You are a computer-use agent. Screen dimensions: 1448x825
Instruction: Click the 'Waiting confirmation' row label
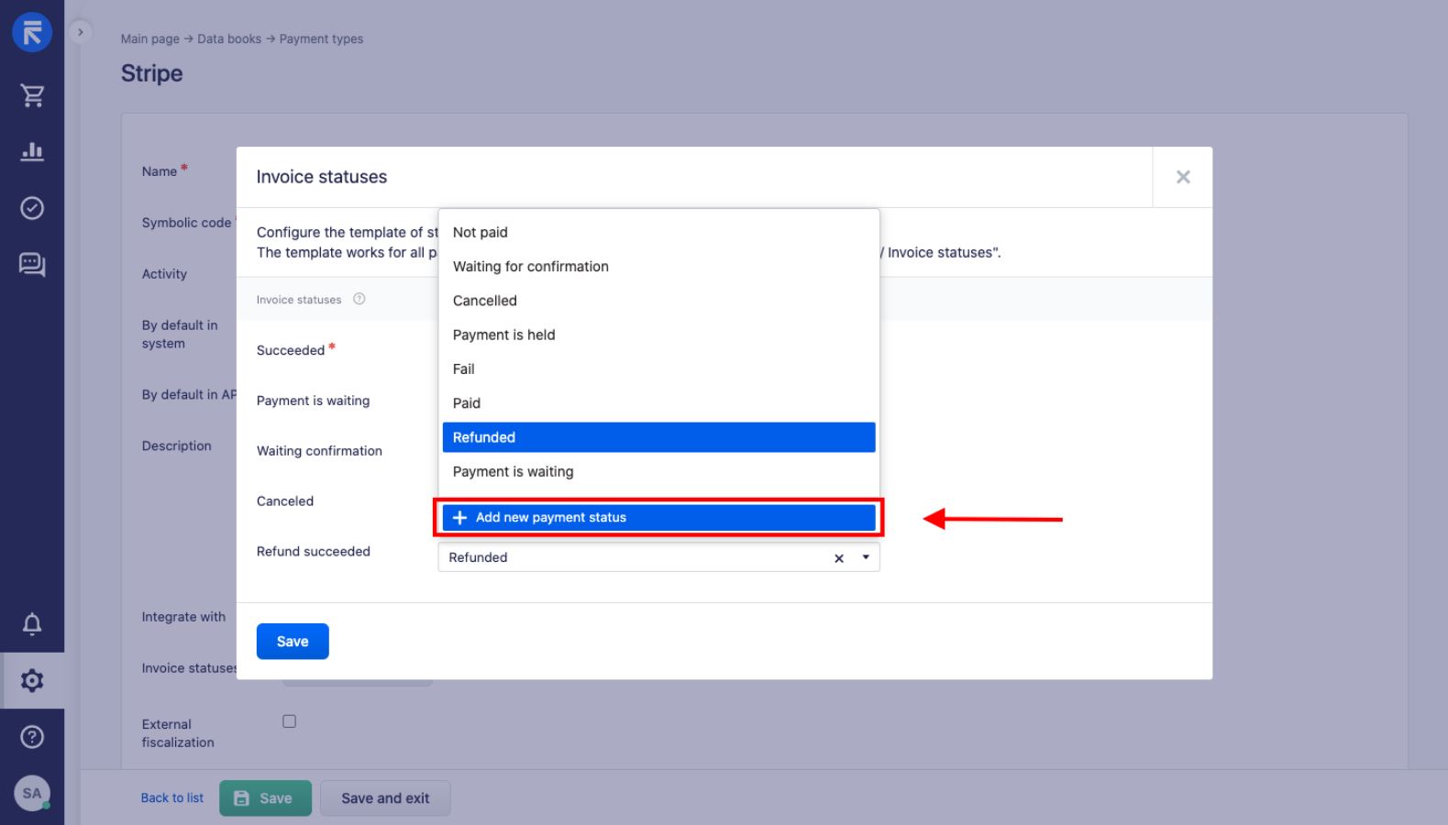(x=319, y=451)
